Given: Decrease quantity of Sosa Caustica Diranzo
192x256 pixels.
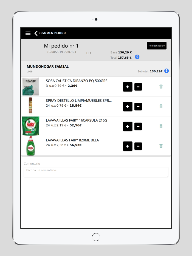Looking at the screenshot, I should (138, 87).
